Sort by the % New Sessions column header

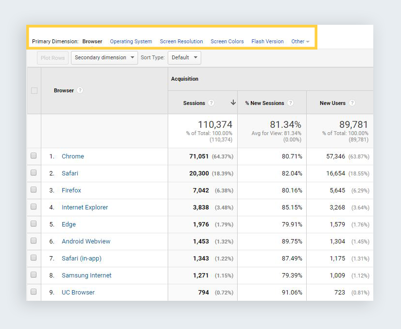[x=264, y=103]
